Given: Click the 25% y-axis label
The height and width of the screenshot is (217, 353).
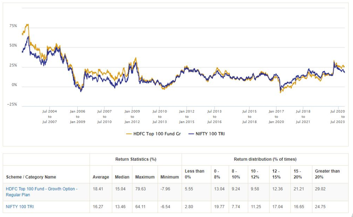Looking at the screenshot, I should [13, 65].
